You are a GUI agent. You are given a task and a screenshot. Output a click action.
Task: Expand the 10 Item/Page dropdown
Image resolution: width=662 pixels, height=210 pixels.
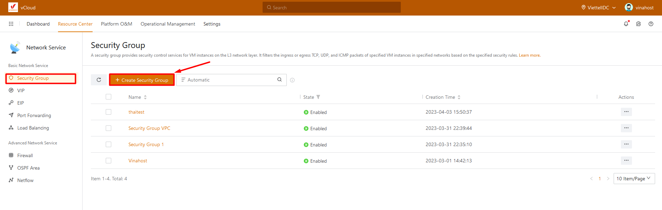pyautogui.click(x=634, y=179)
